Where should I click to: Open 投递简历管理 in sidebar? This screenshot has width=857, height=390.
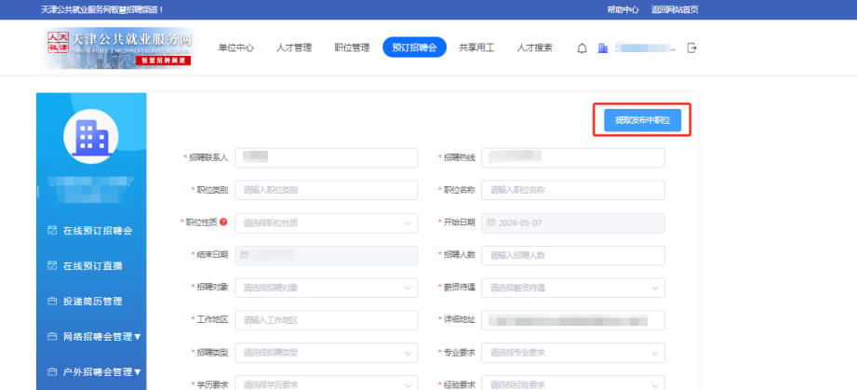coord(93,302)
